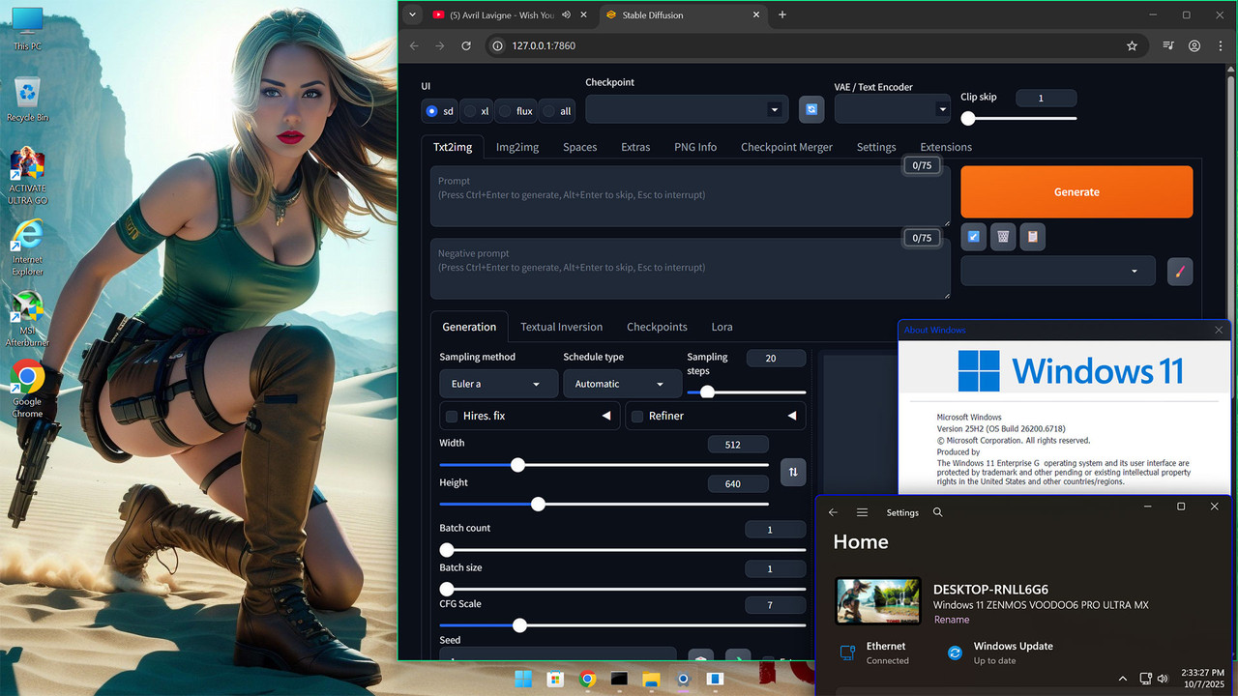Open Ethernet status in Settings window
The image size is (1238, 696).
(875, 652)
